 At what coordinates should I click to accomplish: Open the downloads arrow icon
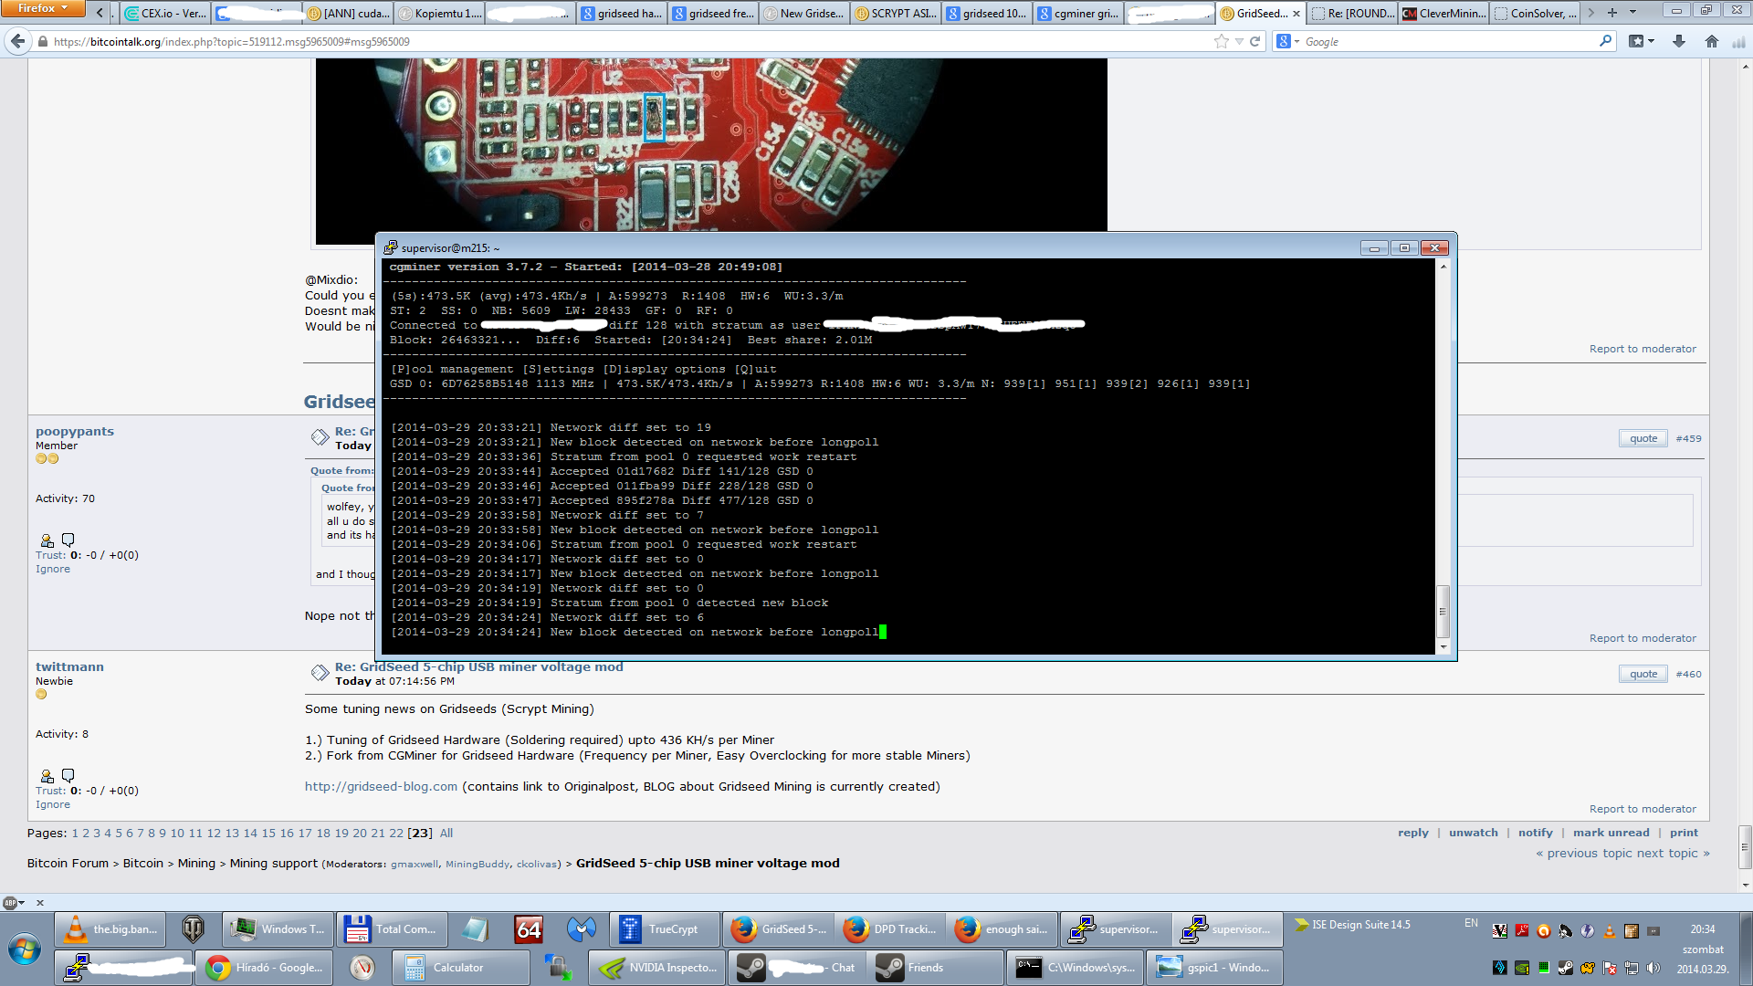(1679, 41)
